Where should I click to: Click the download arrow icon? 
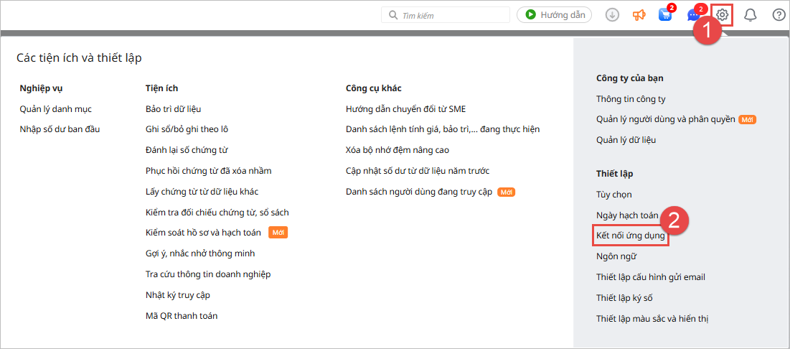pyautogui.click(x=612, y=14)
